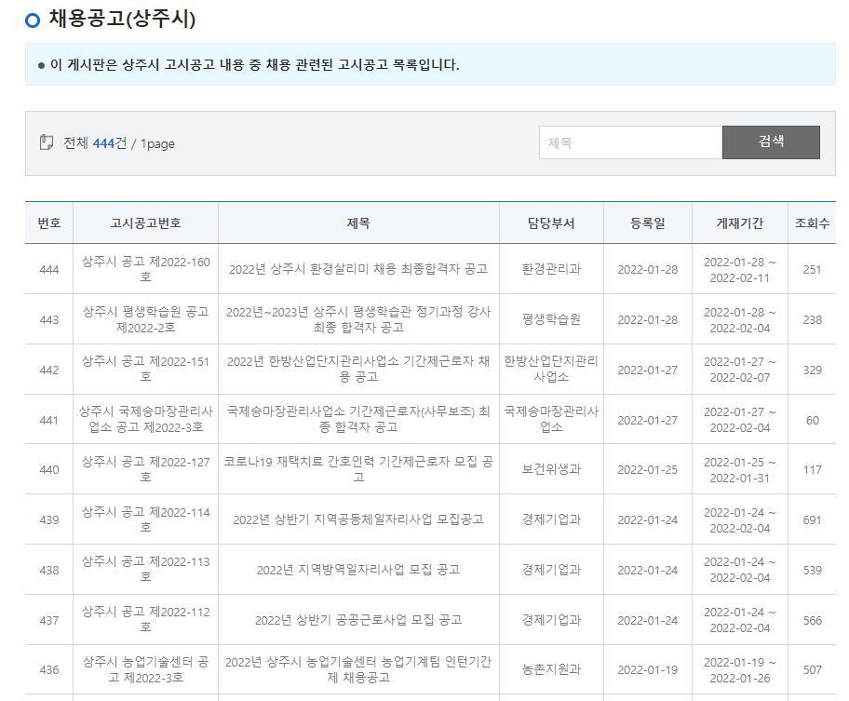849x701 pixels.
Task: Click the 등록일 column header
Action: pos(648,223)
